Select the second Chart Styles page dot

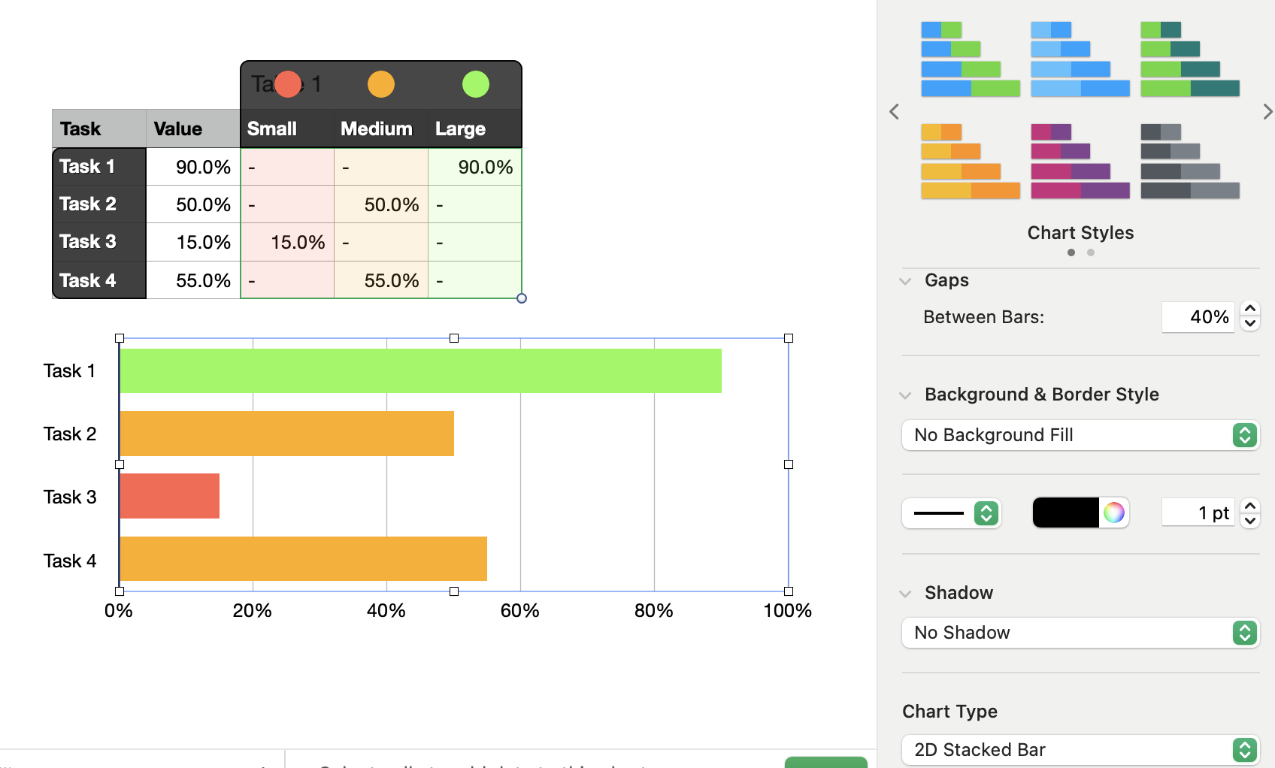pos(1091,252)
